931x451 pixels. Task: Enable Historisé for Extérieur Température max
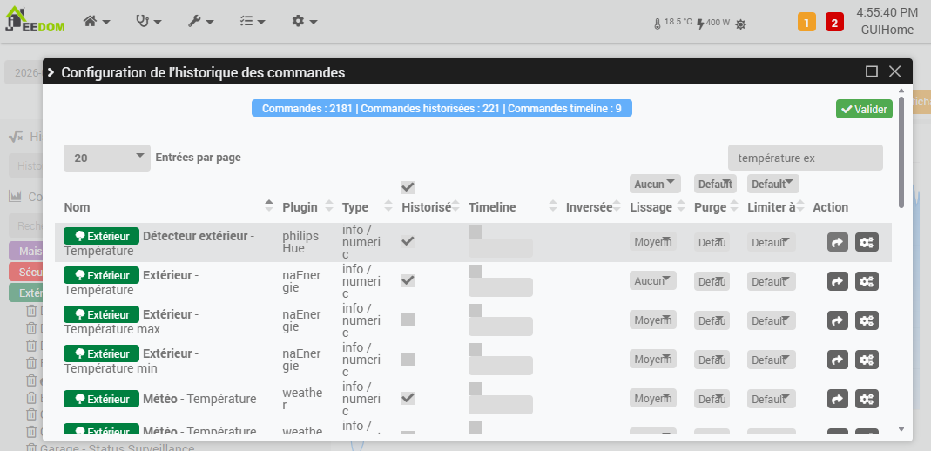[x=408, y=320]
